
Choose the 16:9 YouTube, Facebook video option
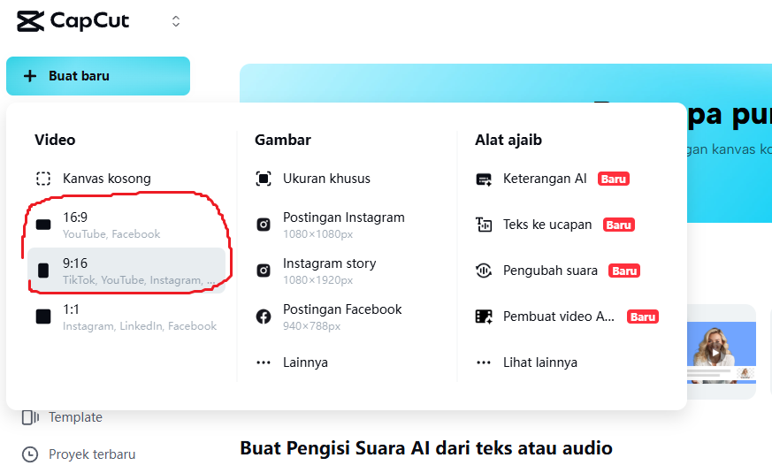[x=126, y=225]
